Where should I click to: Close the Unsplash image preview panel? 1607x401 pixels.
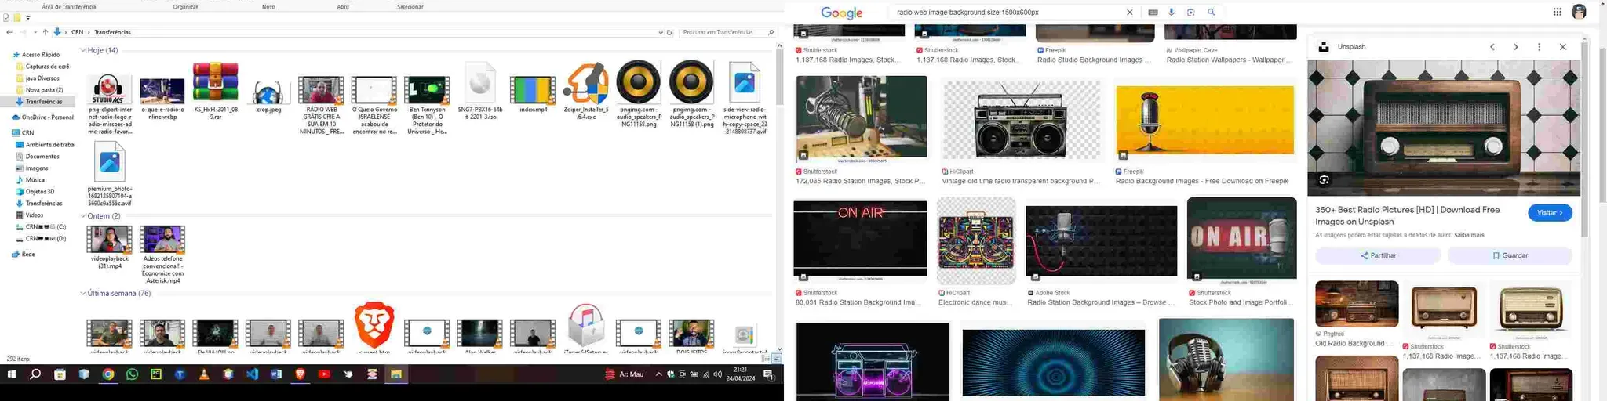[1563, 47]
